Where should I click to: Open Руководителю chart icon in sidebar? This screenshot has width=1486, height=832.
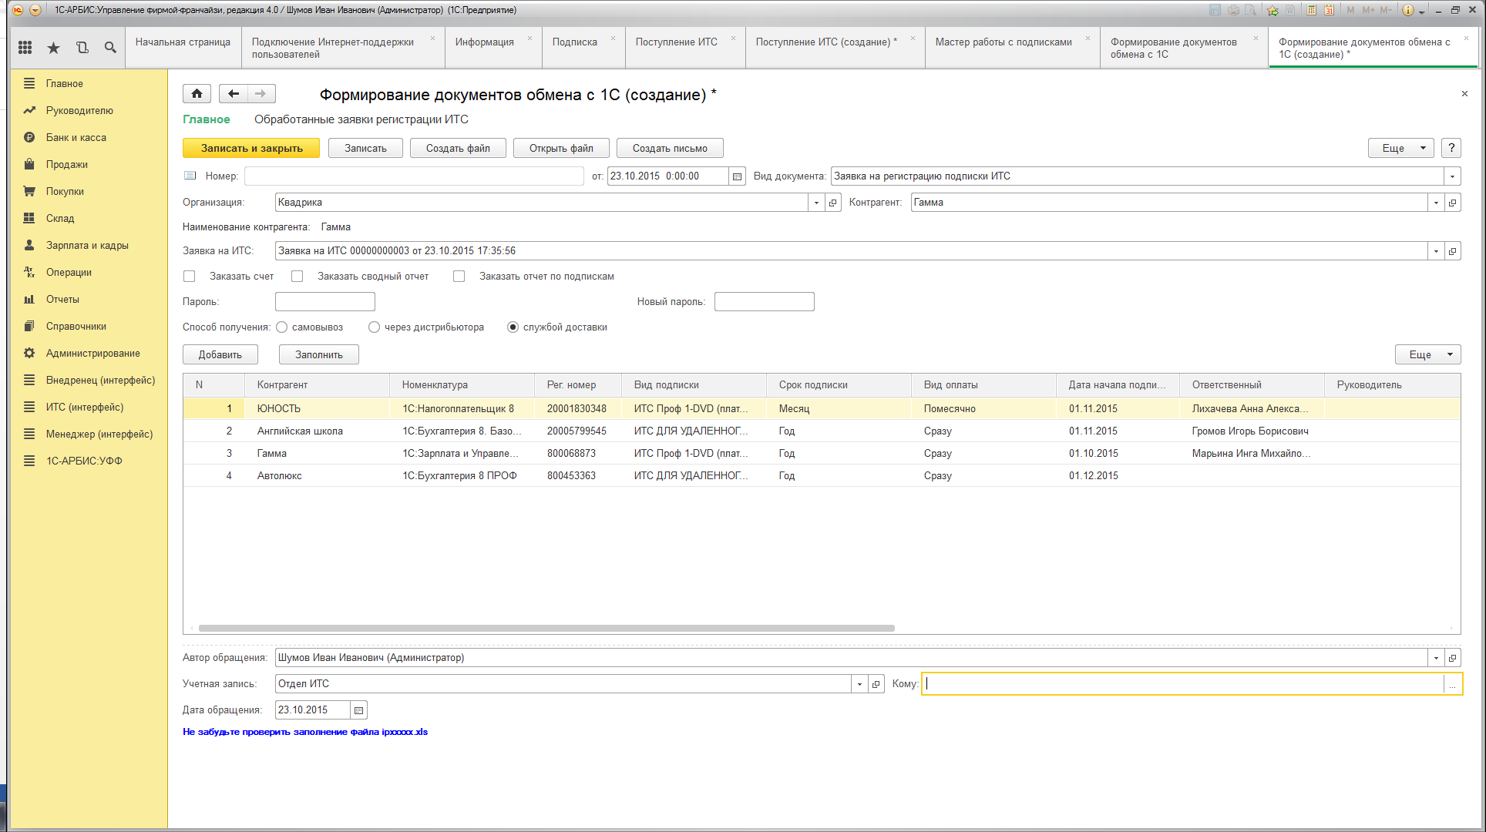(29, 110)
